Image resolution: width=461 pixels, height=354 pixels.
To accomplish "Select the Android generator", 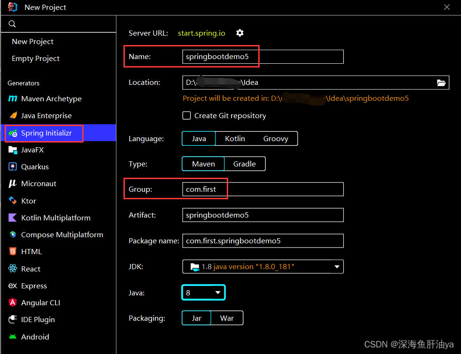I will 35,337.
